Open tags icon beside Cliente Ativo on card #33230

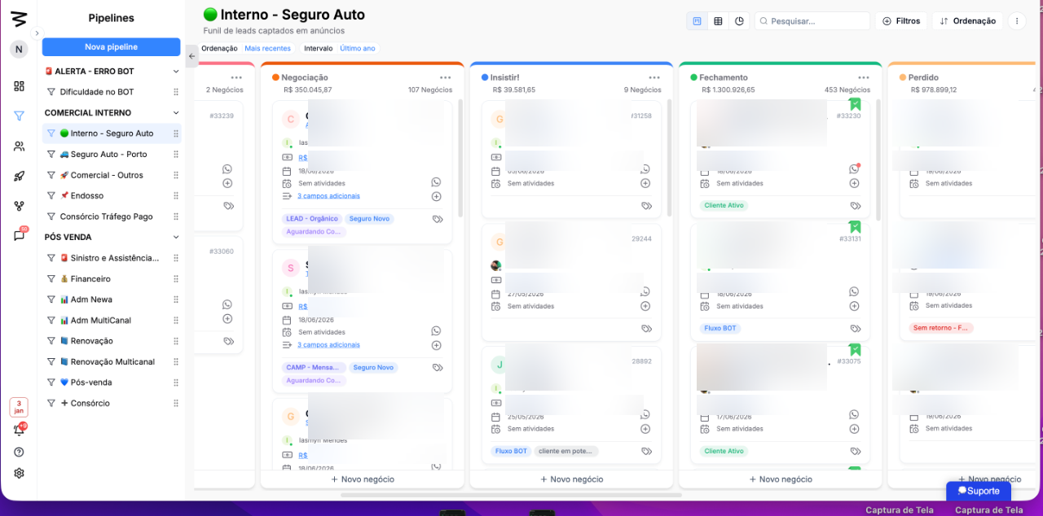coord(856,206)
